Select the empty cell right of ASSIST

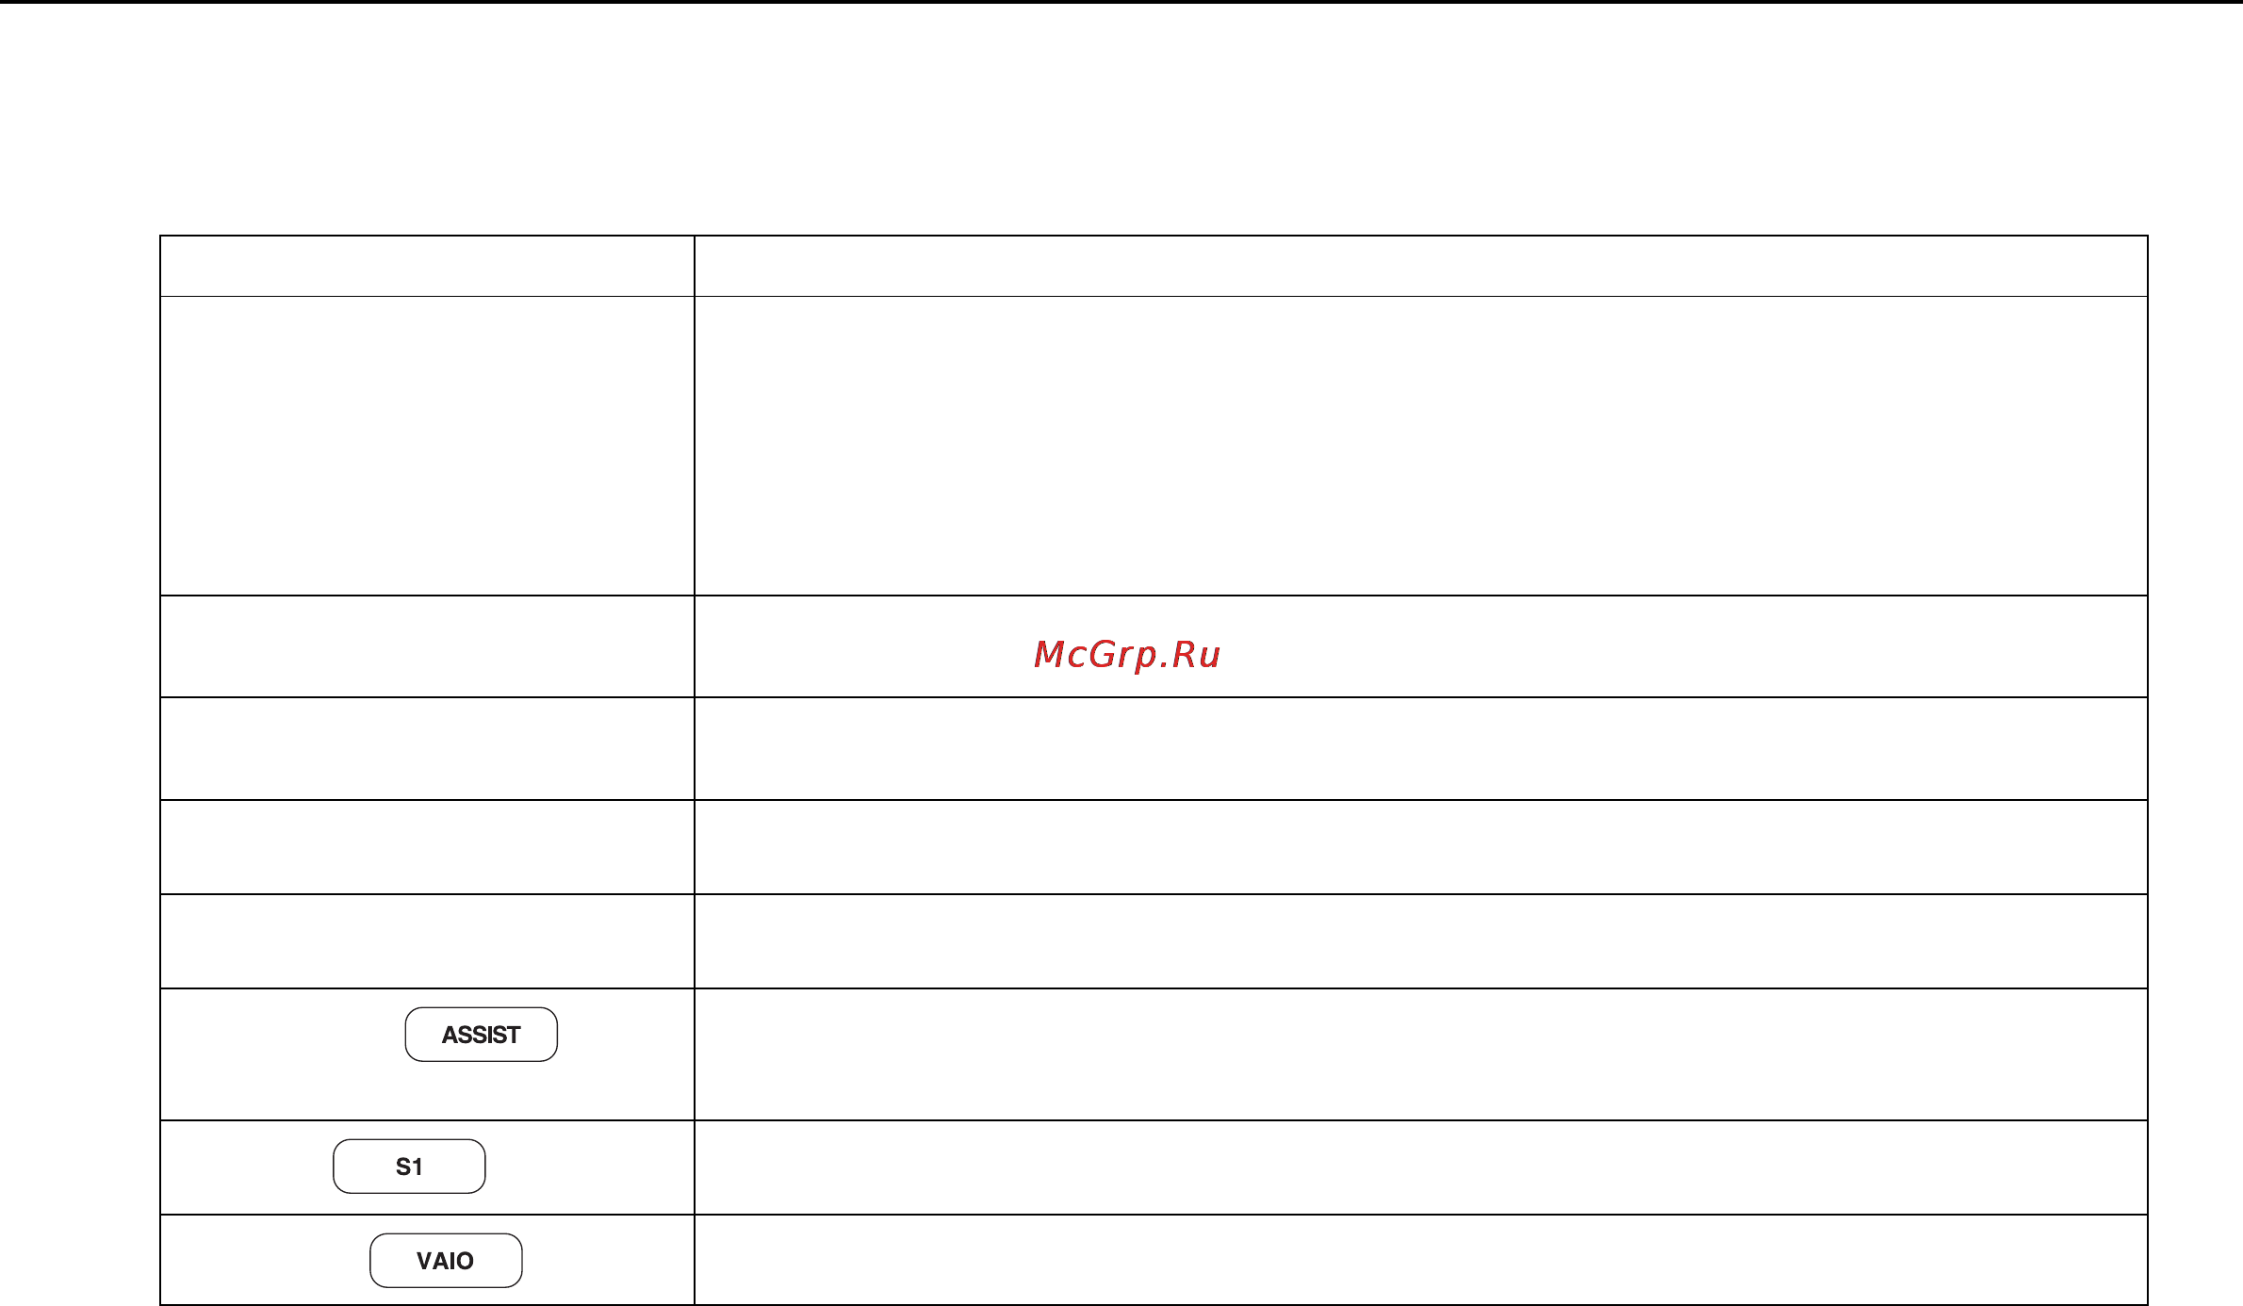(x=1421, y=1054)
